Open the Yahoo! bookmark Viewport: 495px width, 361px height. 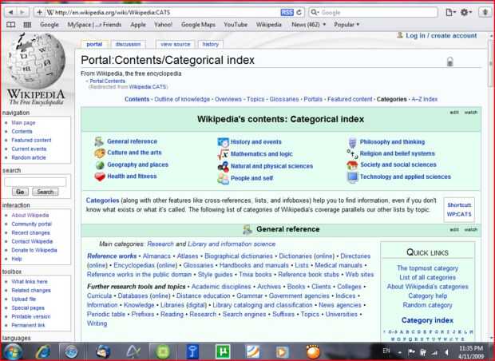tap(163, 24)
